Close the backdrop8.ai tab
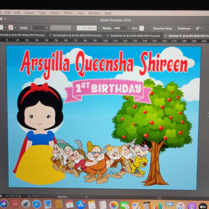The height and width of the screenshot is (209, 209). click(50, 35)
